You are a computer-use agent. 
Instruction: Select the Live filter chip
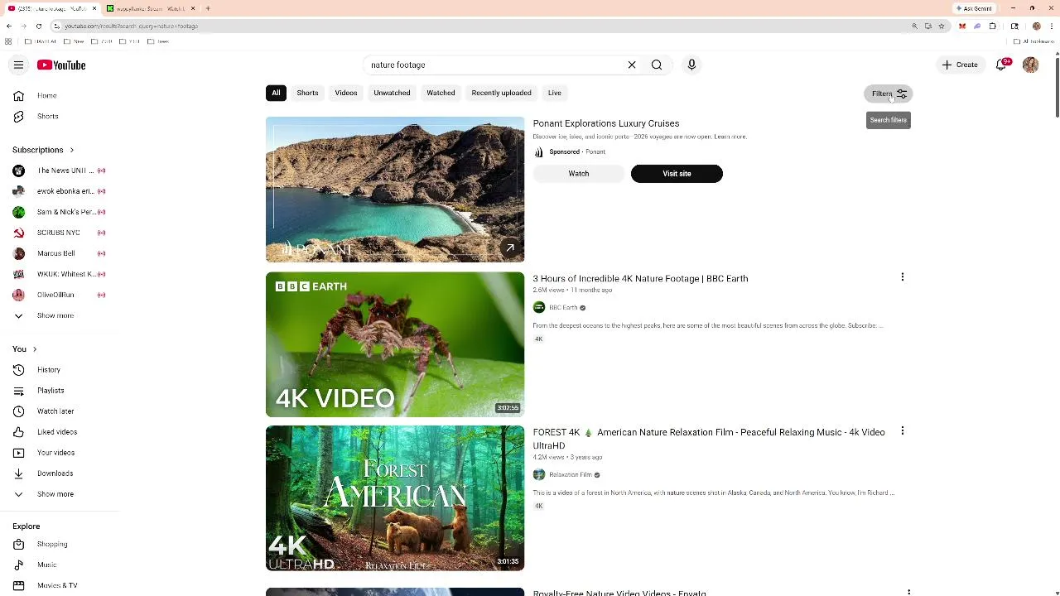555,93
